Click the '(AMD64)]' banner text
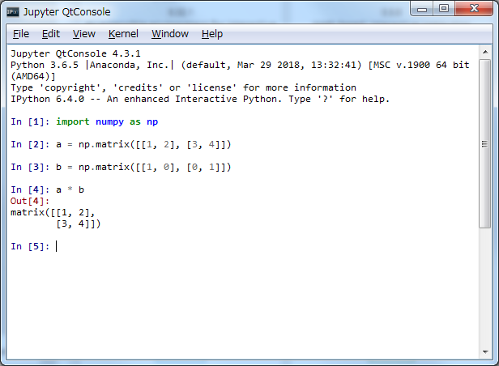 pos(33,76)
